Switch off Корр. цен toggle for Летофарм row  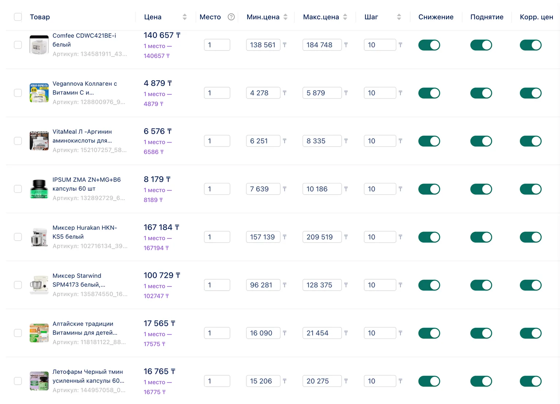tap(530, 381)
